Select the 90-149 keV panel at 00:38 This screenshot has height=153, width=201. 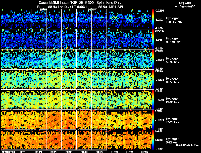(x=69, y=39)
